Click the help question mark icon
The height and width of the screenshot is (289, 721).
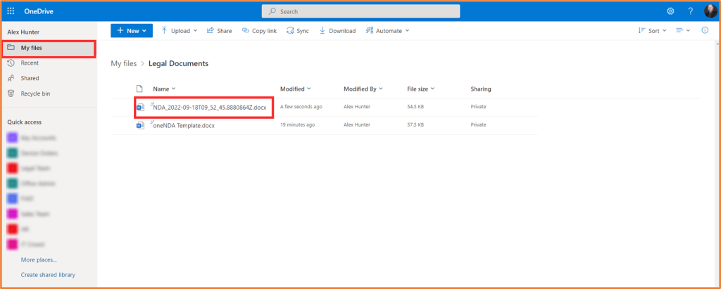pos(690,11)
